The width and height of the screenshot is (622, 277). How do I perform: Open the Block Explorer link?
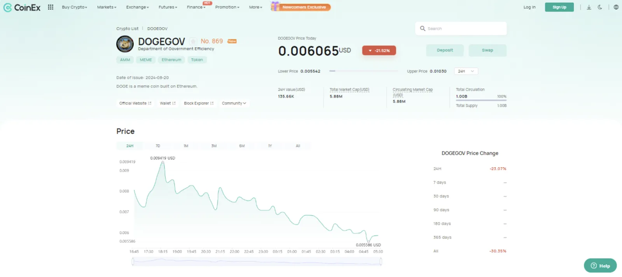point(199,103)
